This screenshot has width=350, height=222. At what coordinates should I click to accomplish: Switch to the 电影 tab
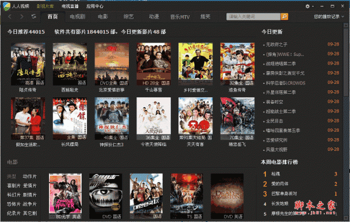(x=103, y=17)
